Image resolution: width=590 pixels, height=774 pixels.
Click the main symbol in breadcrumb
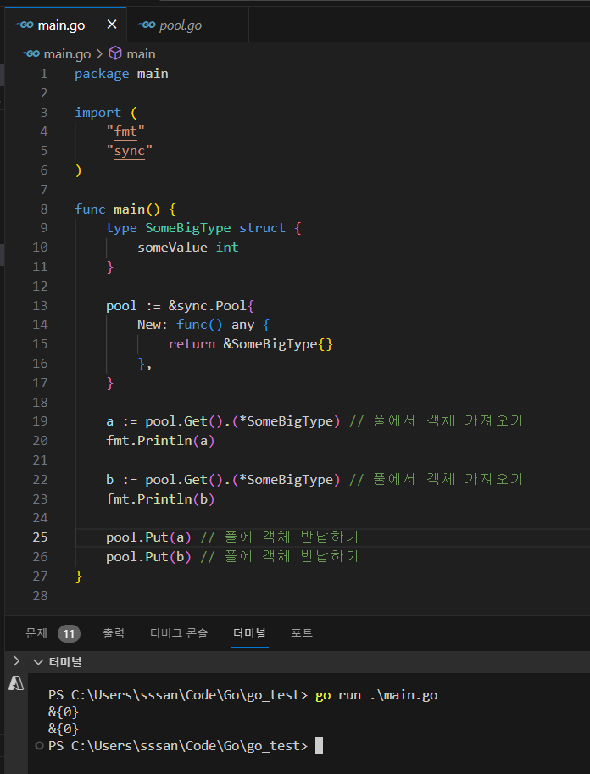click(141, 53)
